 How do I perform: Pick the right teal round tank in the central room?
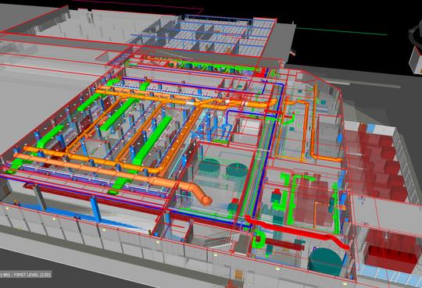tap(237, 170)
